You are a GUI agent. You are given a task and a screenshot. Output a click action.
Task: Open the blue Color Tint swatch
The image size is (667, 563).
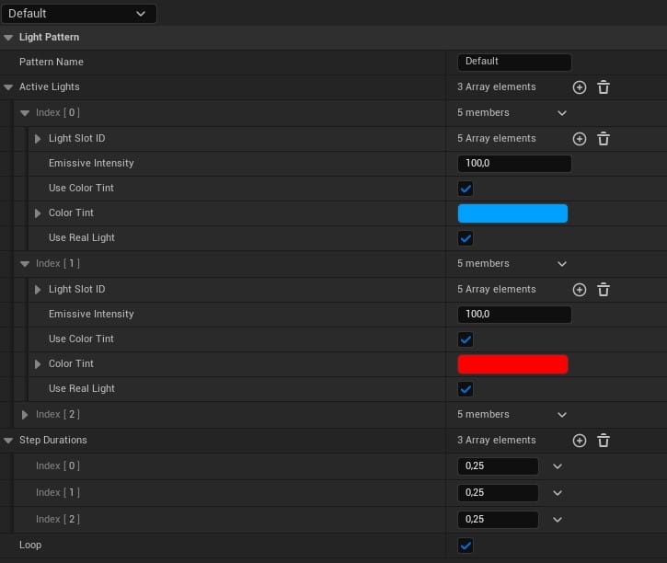[512, 213]
